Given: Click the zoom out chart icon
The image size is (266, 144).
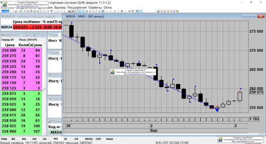Looking at the screenshot, I should [x=93, y=11].
